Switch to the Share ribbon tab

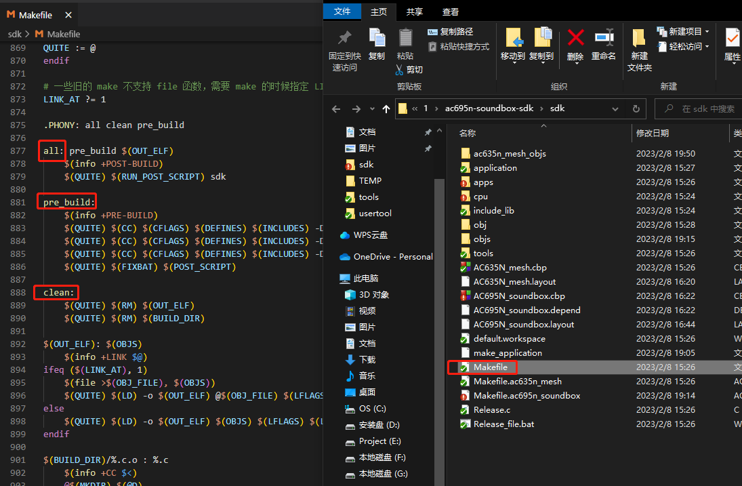(x=415, y=12)
